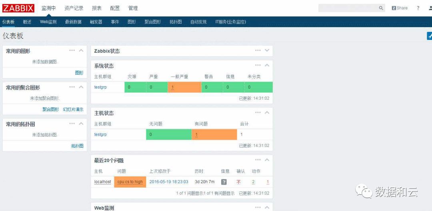Click the ZABBIX logo
The height and width of the screenshot is (211, 432).
(x=18, y=8)
